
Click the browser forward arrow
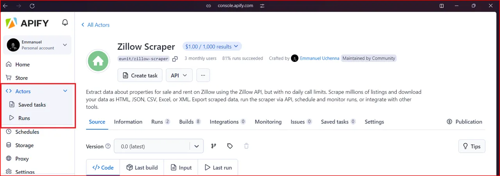tap(19, 6)
